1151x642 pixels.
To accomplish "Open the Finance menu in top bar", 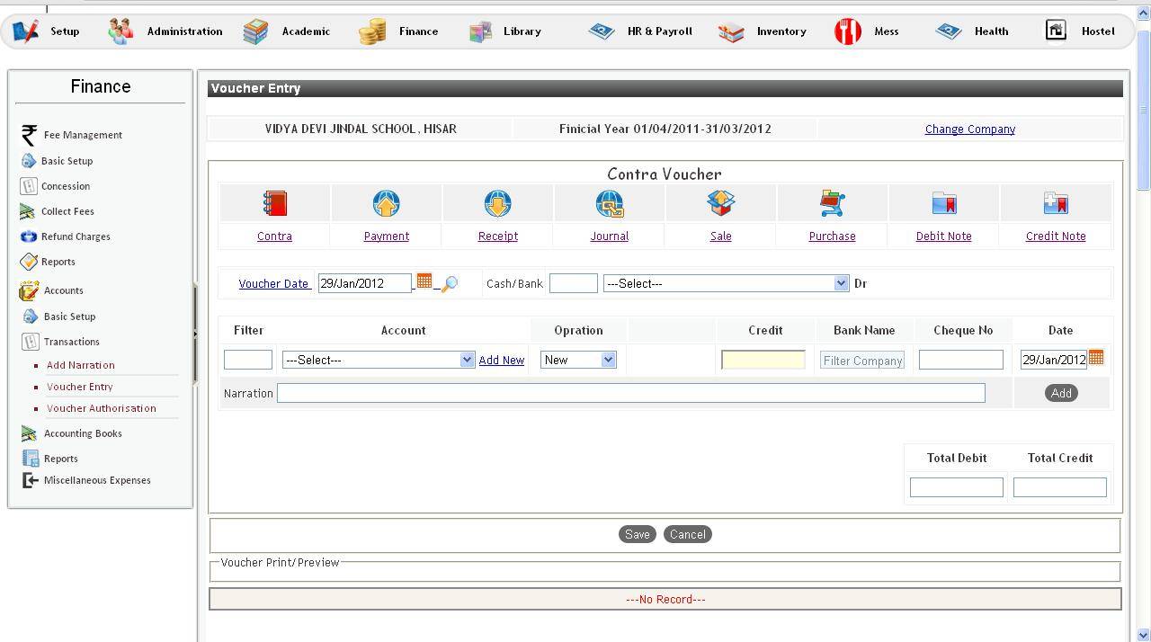I will (x=419, y=31).
